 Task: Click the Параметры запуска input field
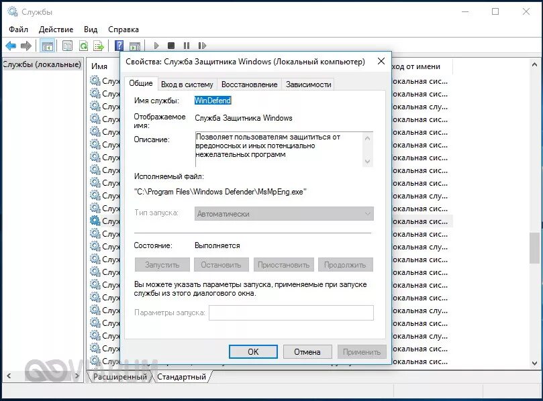(291, 312)
